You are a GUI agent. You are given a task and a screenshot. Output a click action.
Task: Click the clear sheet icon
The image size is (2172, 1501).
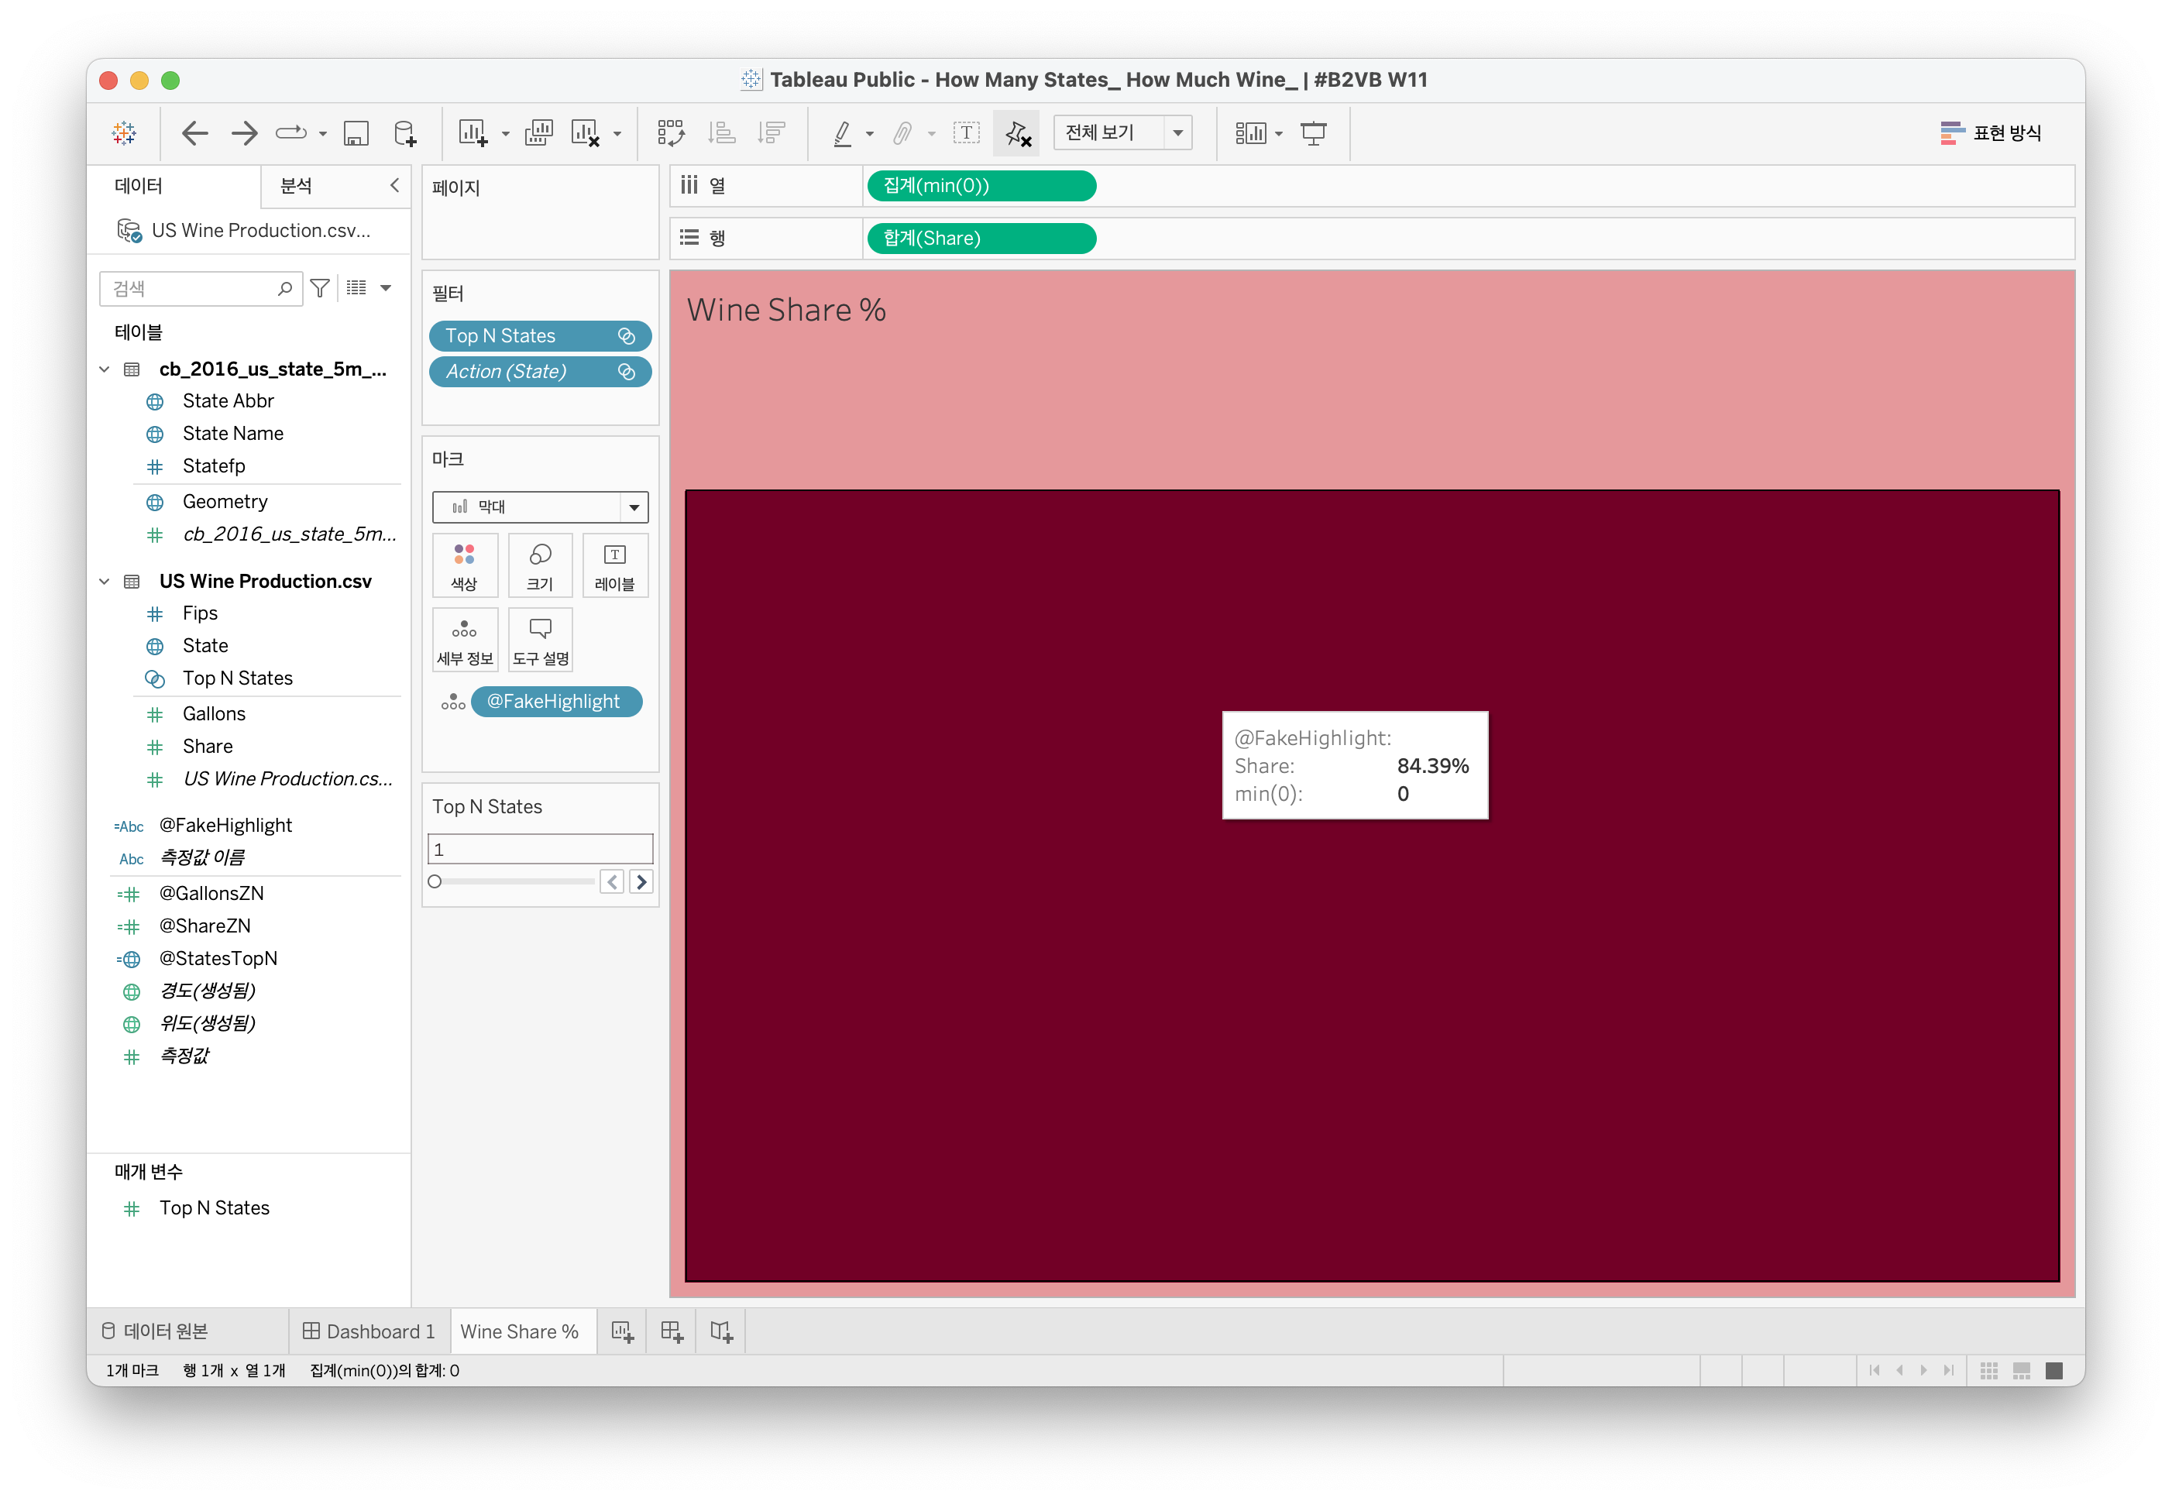tap(585, 133)
